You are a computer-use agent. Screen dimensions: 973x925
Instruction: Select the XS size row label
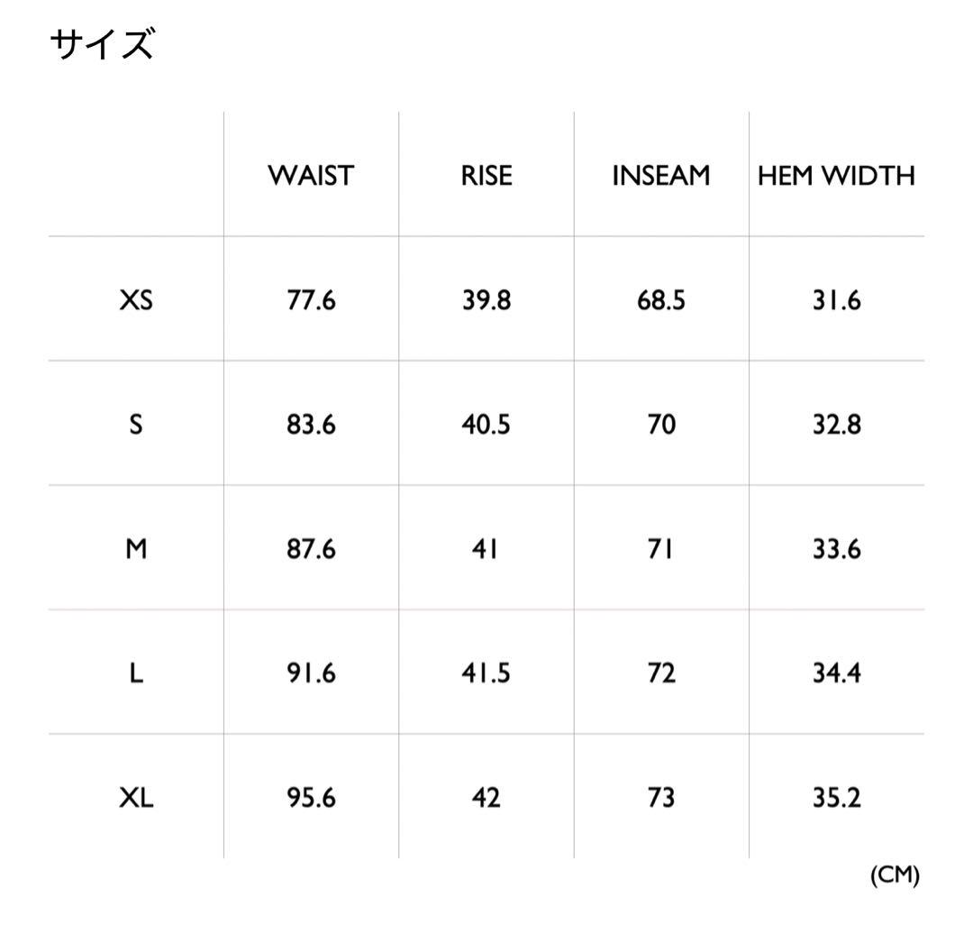(136, 300)
